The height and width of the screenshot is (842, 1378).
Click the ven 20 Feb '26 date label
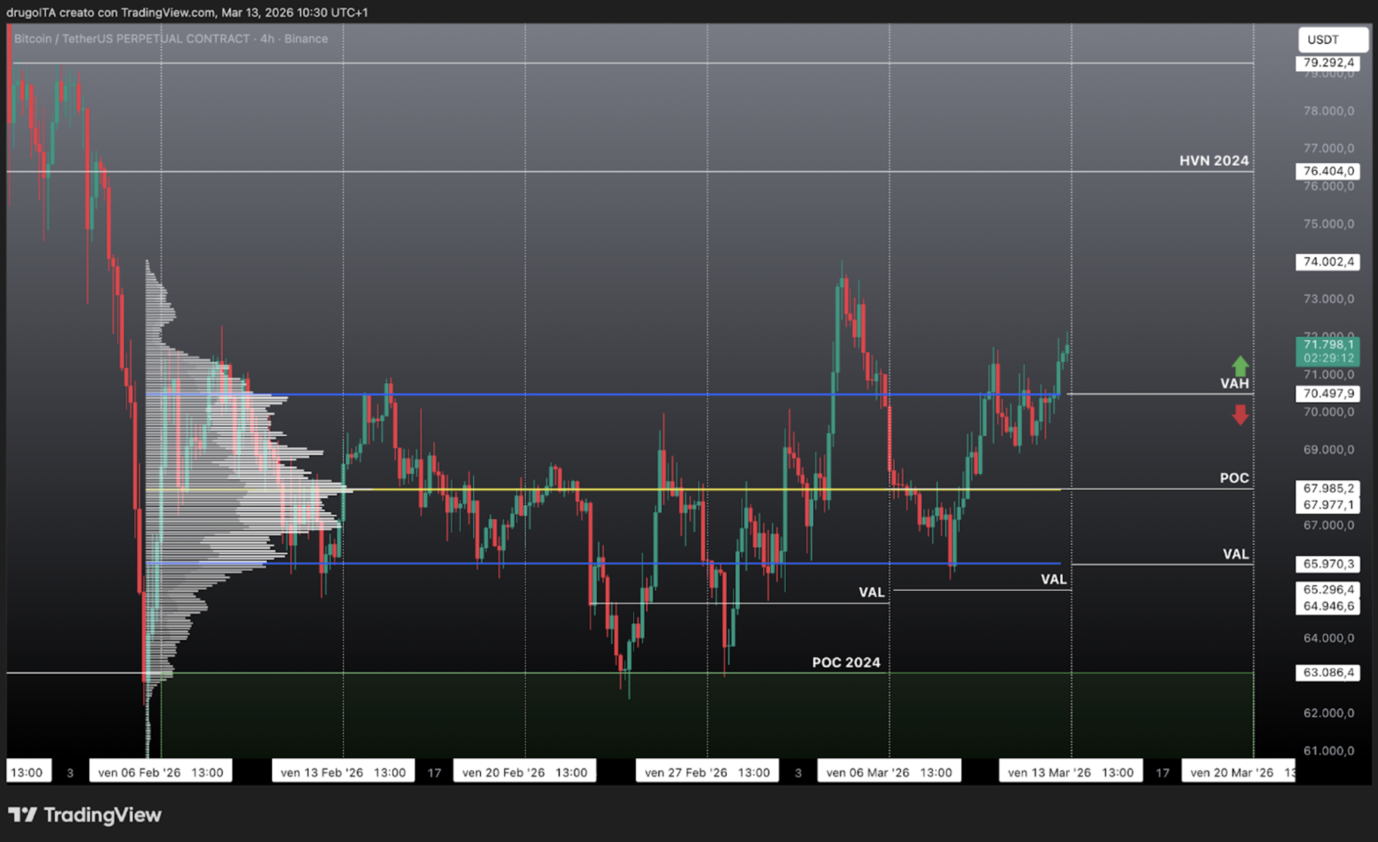(525, 772)
